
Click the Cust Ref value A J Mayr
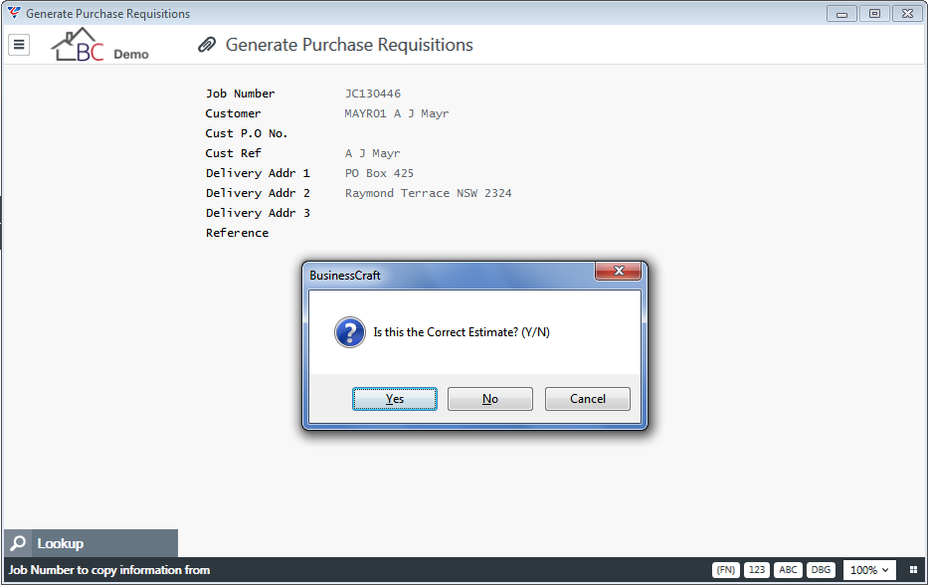click(x=372, y=153)
